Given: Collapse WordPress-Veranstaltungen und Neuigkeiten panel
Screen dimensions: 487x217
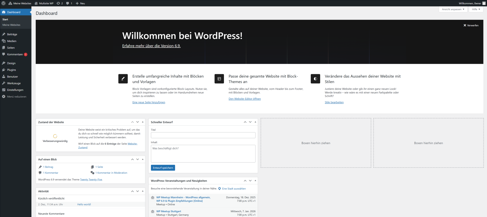Looking at the screenshot, I should [255, 181].
